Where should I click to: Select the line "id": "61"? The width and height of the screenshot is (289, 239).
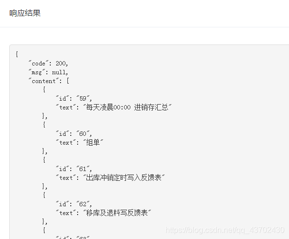[x=74, y=169]
